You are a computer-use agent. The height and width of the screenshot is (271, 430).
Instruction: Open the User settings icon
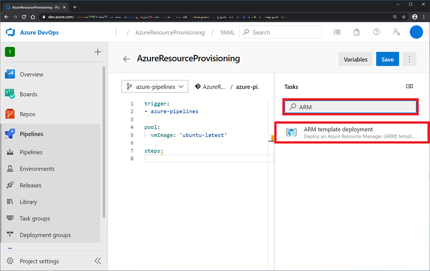click(x=396, y=32)
